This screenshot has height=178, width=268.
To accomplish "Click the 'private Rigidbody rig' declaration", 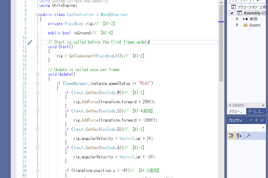I will point(70,24).
